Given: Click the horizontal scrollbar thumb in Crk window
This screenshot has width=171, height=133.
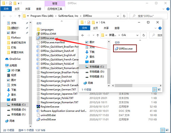Looking at the screenshot, I should pyautogui.click(x=123, y=85).
